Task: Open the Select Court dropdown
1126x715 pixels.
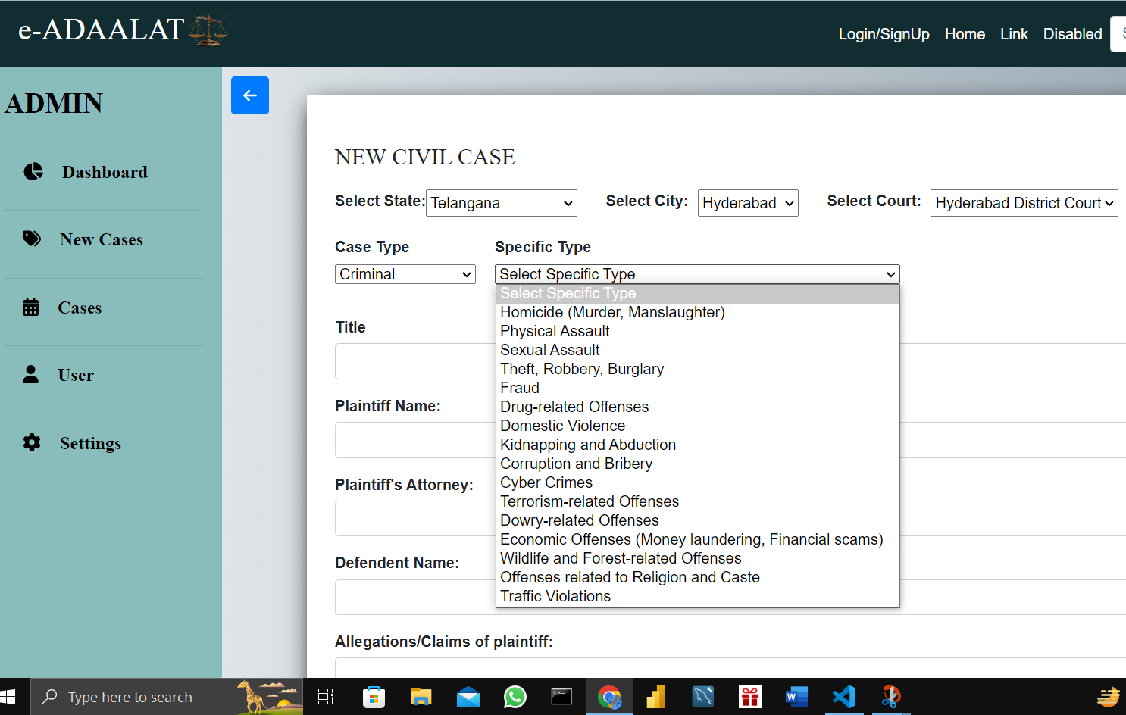Action: click(x=1024, y=203)
